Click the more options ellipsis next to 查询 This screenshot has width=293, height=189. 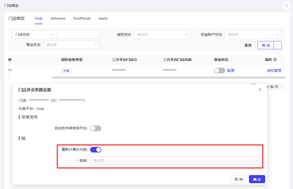278,45
